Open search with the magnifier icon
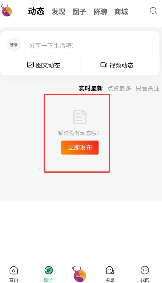This screenshot has height=283, width=162. 153,11
